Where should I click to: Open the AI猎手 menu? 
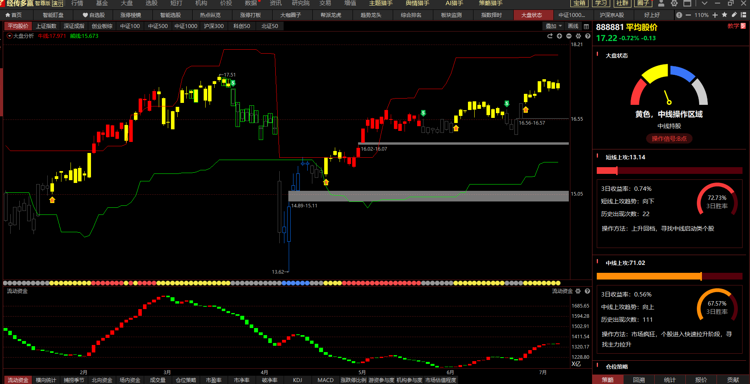click(x=454, y=3)
